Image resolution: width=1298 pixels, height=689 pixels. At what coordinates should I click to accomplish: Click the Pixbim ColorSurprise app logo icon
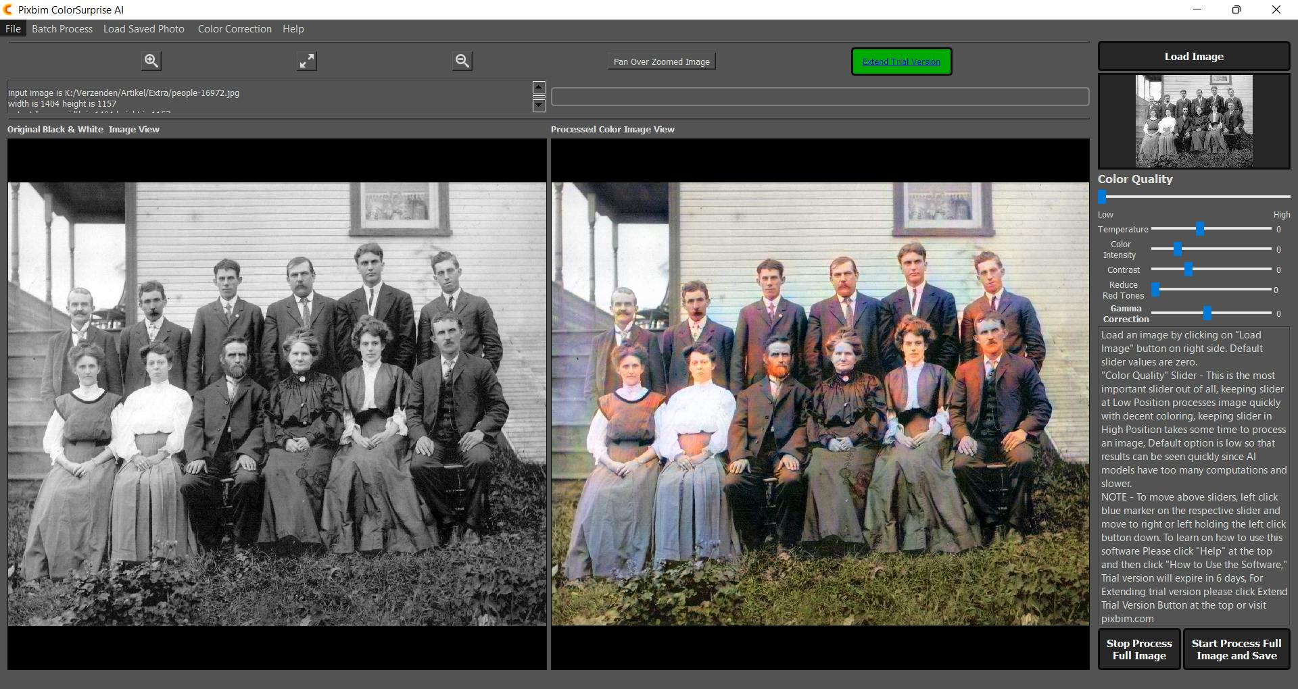click(8, 9)
